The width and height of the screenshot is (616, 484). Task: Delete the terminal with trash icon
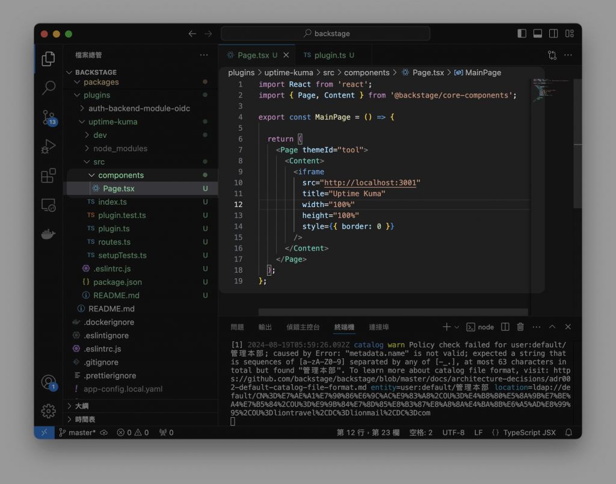pos(520,327)
